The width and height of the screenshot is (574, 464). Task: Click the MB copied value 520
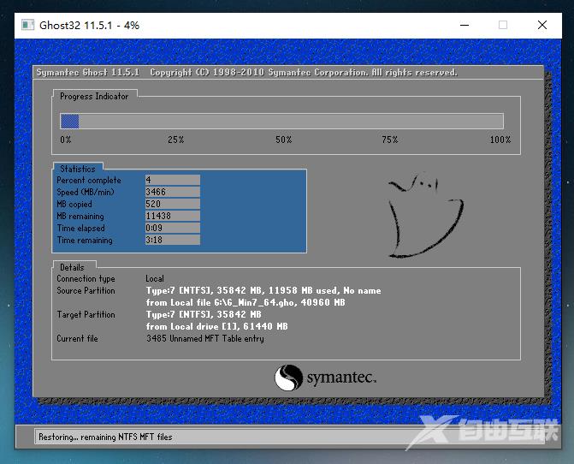pos(173,204)
